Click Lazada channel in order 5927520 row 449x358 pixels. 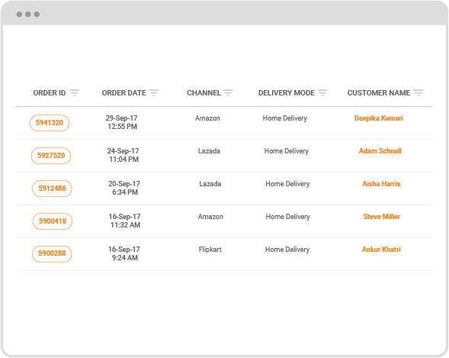tap(209, 151)
